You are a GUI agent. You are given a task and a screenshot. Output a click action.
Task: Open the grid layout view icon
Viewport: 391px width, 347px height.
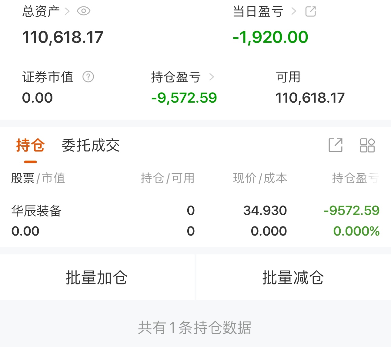[x=367, y=145]
